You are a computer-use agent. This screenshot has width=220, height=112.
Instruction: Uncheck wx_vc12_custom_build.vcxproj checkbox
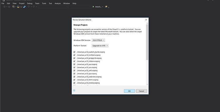click(x=74, y=52)
